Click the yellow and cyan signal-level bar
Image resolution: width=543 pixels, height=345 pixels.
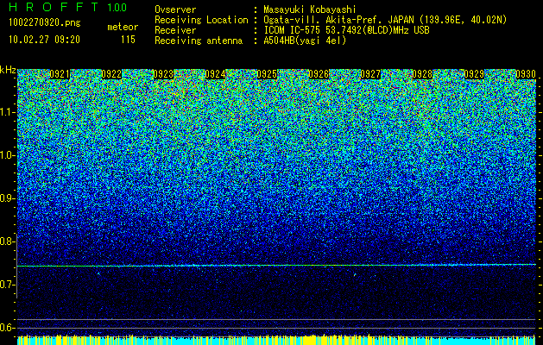click(276, 340)
